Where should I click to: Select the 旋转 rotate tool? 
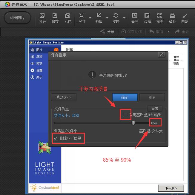point(116,18)
